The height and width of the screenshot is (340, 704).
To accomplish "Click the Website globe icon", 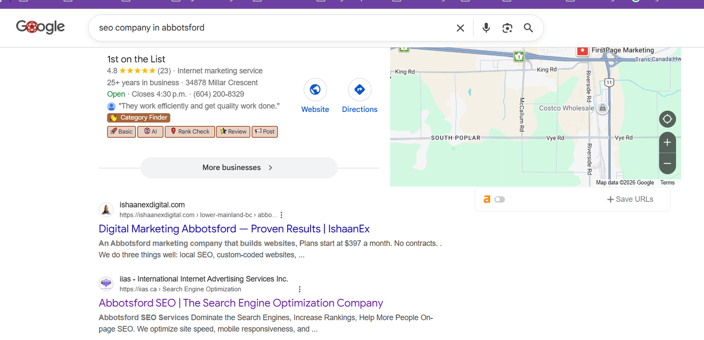I will pyautogui.click(x=315, y=90).
